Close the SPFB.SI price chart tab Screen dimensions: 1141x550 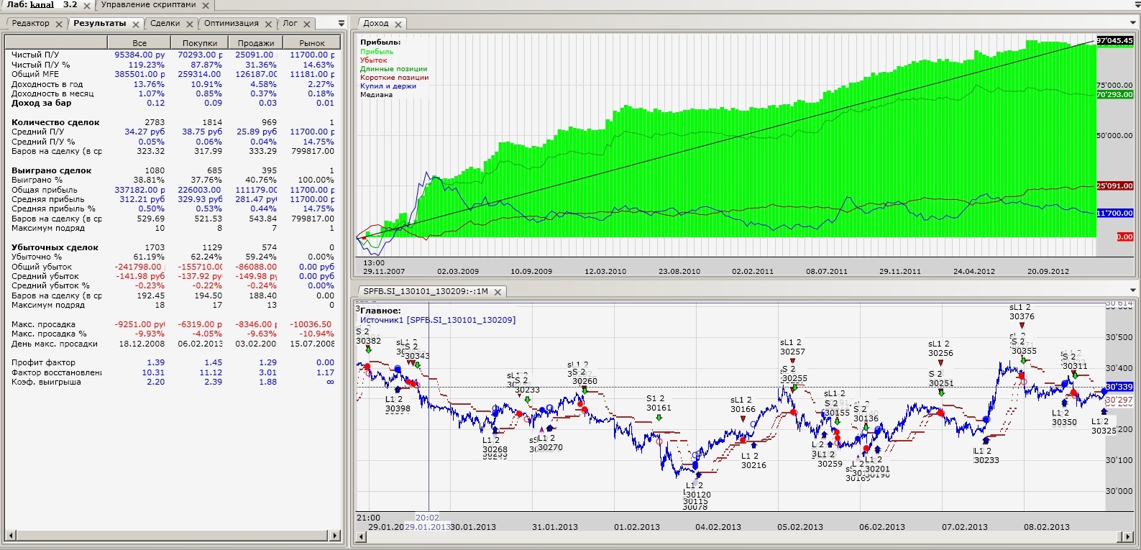click(x=498, y=291)
